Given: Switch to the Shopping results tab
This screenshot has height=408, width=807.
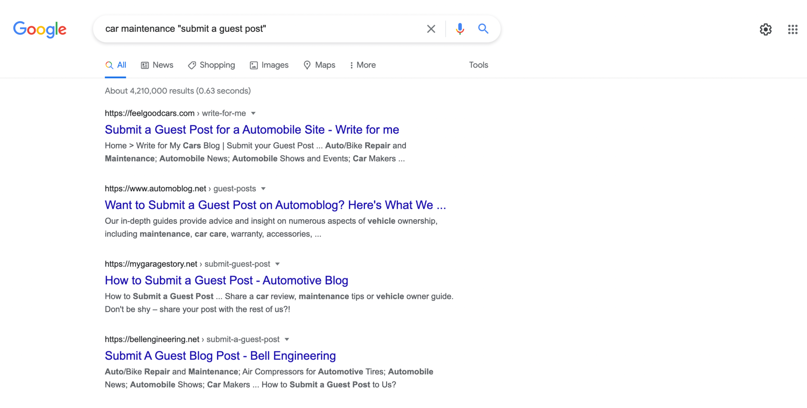Looking at the screenshot, I should coord(212,65).
